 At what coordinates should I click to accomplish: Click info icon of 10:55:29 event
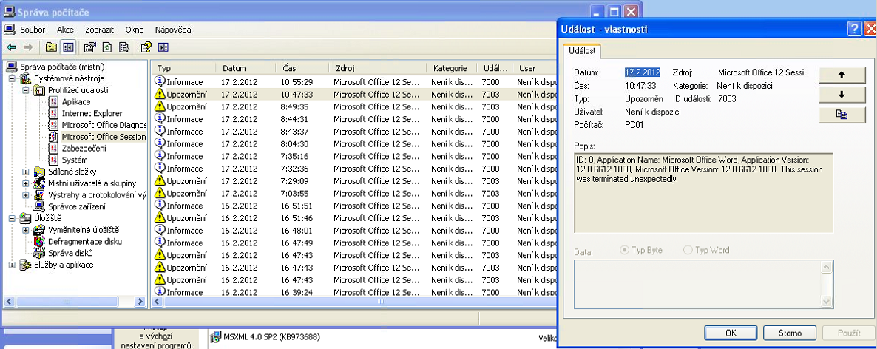pyautogui.click(x=160, y=81)
